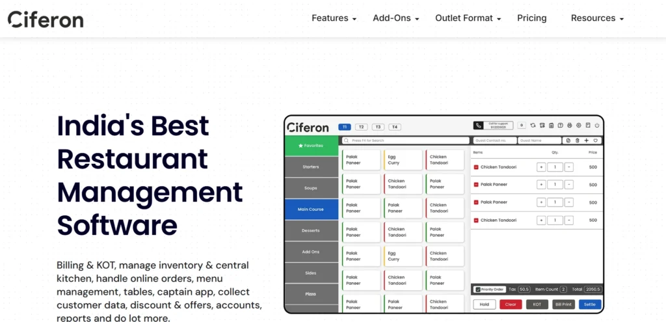Open the help question-mark icon
This screenshot has width=666, height=322.
[x=561, y=126]
